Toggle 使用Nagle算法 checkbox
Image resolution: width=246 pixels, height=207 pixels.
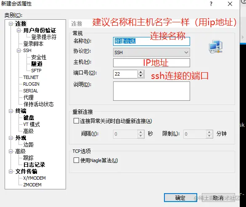click(76, 160)
